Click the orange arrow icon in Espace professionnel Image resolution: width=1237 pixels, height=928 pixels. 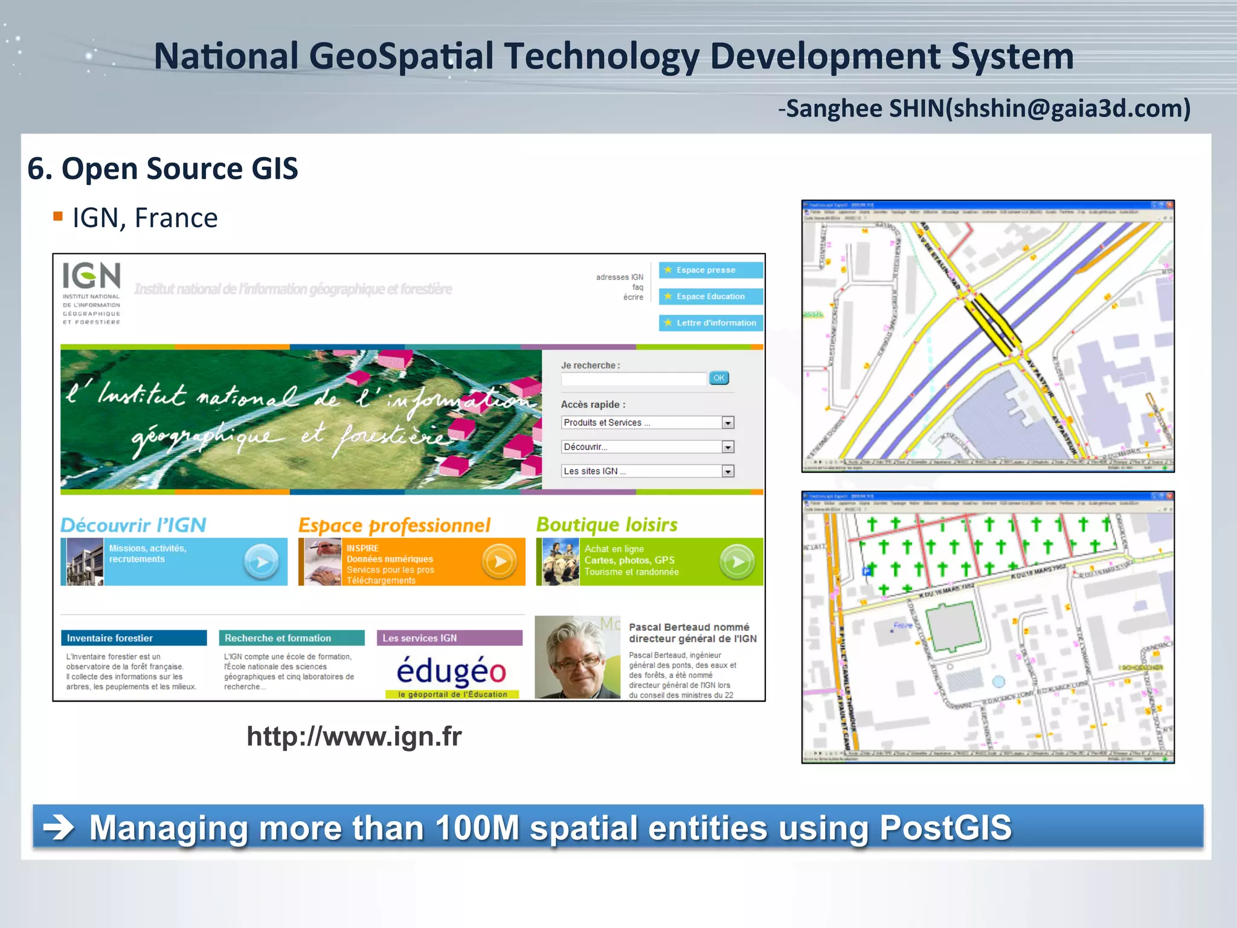[499, 562]
